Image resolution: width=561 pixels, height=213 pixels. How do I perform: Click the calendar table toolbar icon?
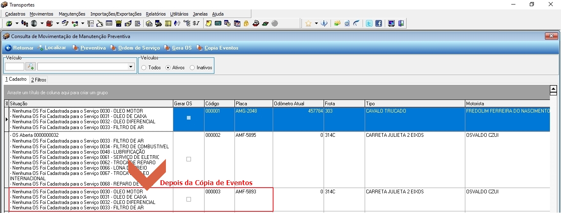point(109,23)
